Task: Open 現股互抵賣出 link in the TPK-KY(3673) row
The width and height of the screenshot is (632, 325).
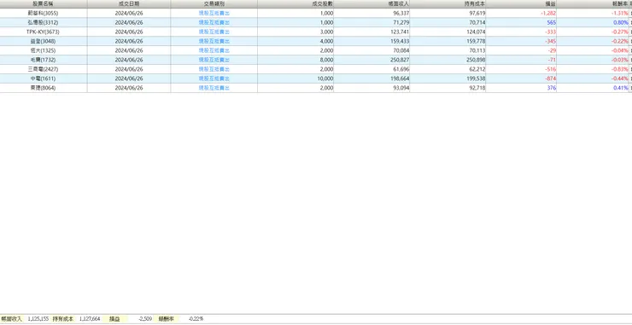Action: [x=214, y=32]
